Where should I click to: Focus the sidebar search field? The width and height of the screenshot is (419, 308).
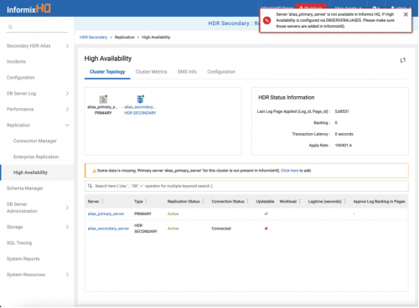pos(37,27)
